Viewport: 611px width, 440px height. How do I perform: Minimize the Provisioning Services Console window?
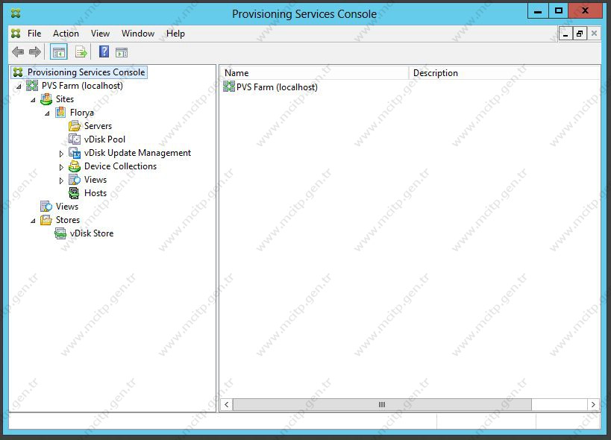pos(538,11)
